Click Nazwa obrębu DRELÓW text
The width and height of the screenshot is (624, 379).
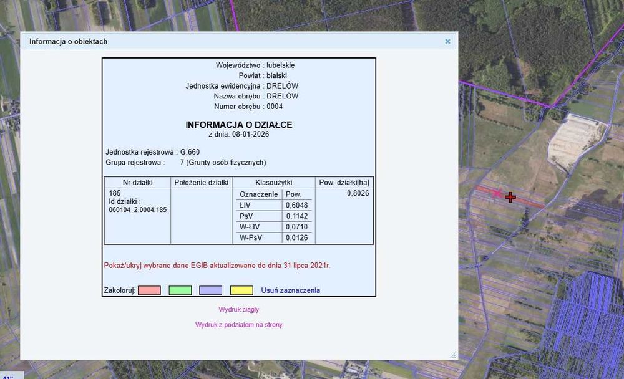tap(256, 96)
